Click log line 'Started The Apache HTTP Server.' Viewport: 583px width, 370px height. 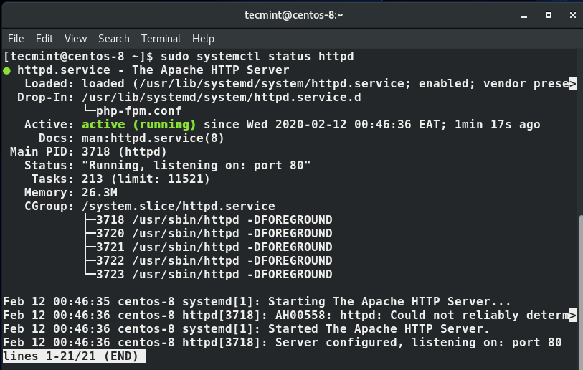coord(246,329)
